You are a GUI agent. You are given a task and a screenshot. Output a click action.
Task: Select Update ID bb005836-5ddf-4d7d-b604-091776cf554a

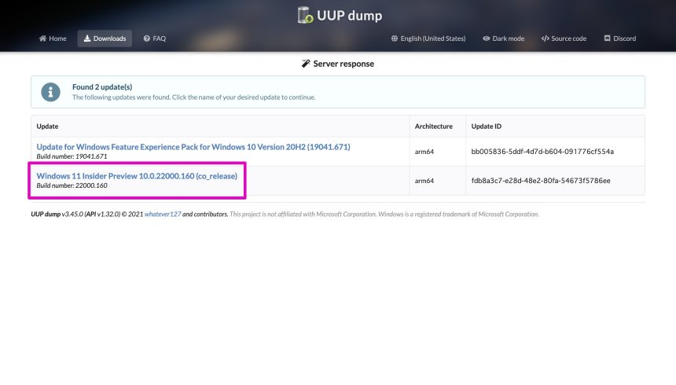point(542,152)
